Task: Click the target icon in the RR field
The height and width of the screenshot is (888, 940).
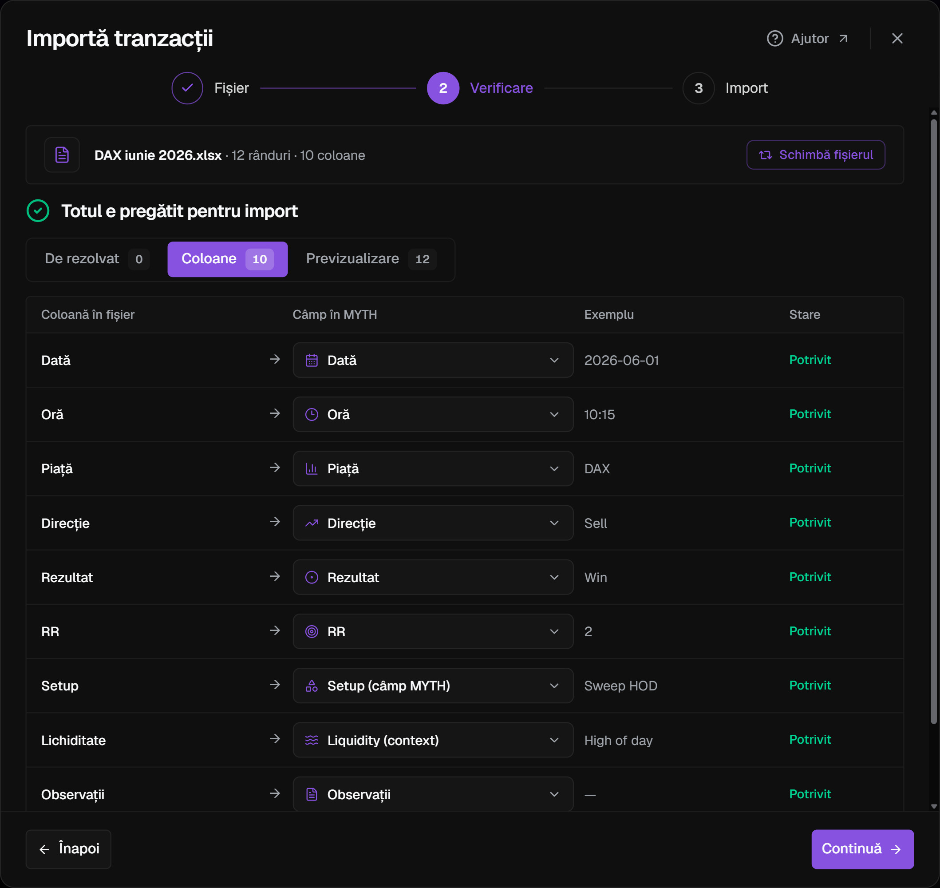Action: click(311, 631)
